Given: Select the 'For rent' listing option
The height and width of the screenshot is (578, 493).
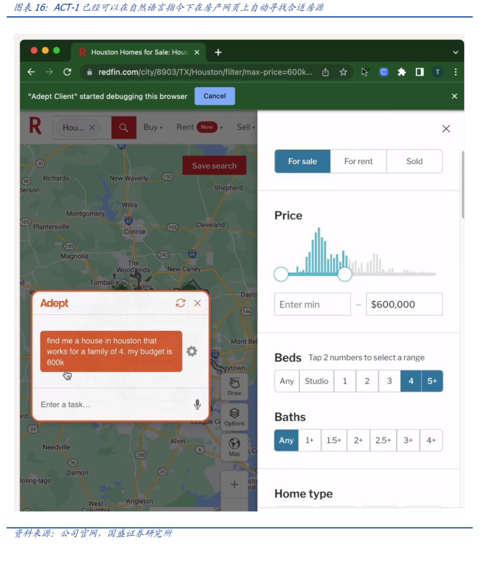Looking at the screenshot, I should tap(358, 161).
